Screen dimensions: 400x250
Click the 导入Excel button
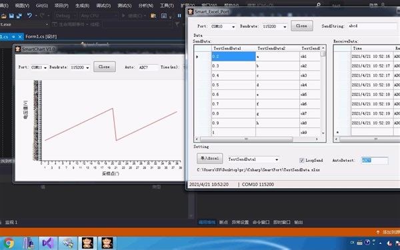click(x=210, y=159)
